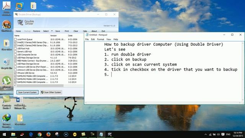Image resolution: width=245 pixels, height=138 pixels.
Task: Click the Double Driver logo in the header
Action: (x=26, y=22)
